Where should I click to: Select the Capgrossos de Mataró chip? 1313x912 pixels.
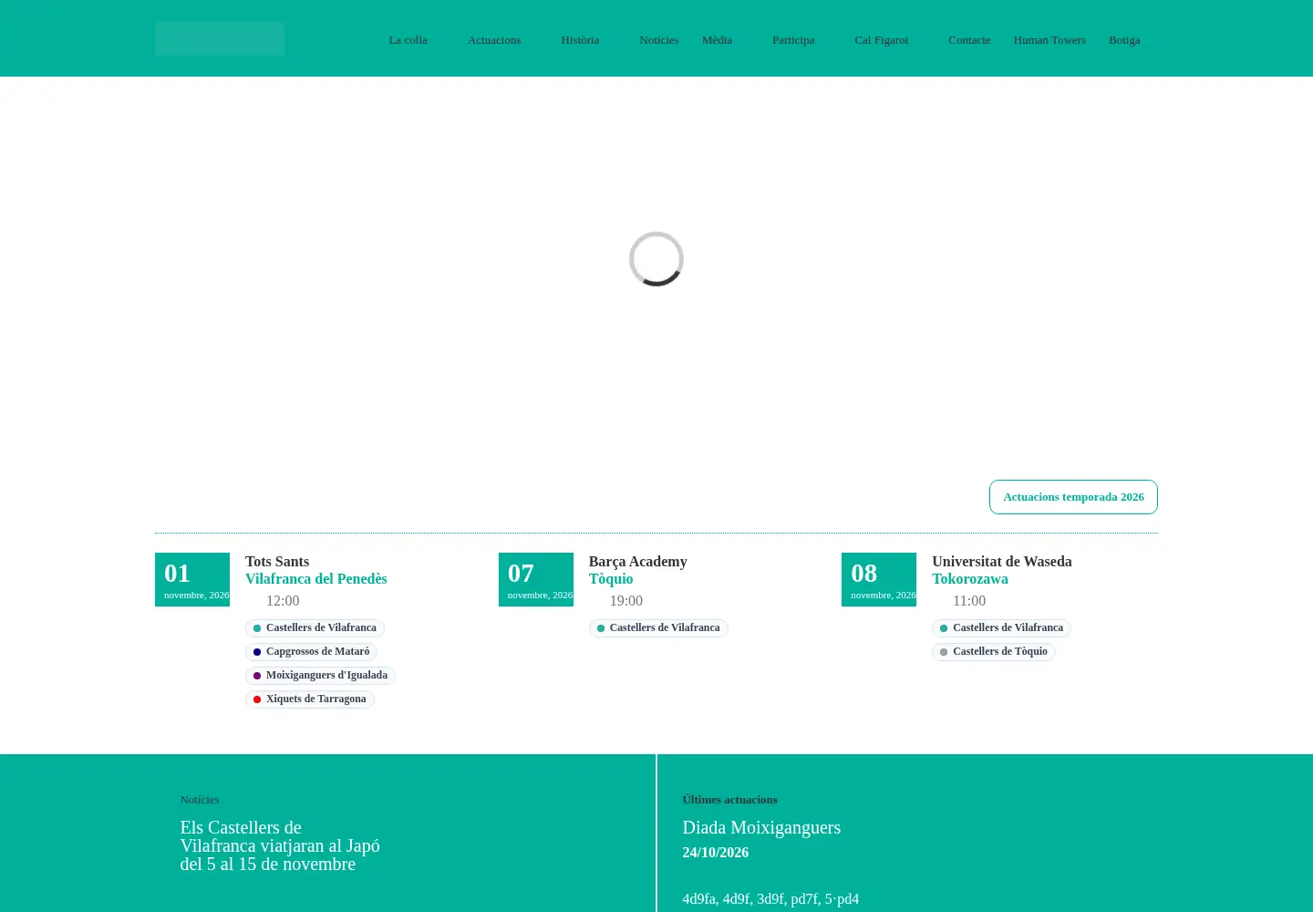point(311,652)
